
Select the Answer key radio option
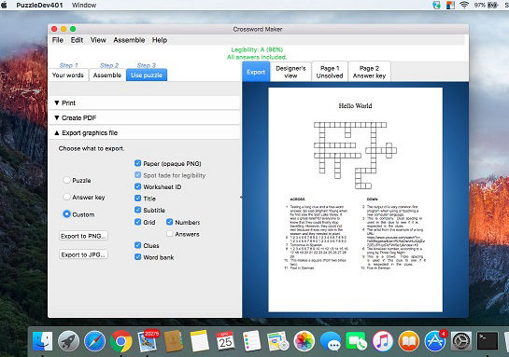(66, 197)
